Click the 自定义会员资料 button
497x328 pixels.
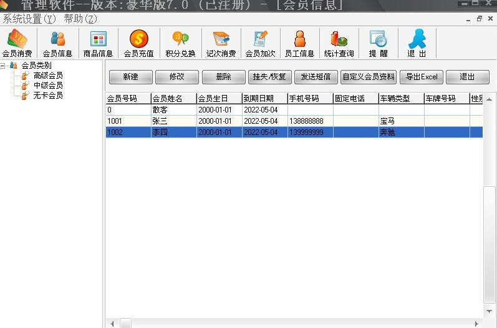(369, 77)
